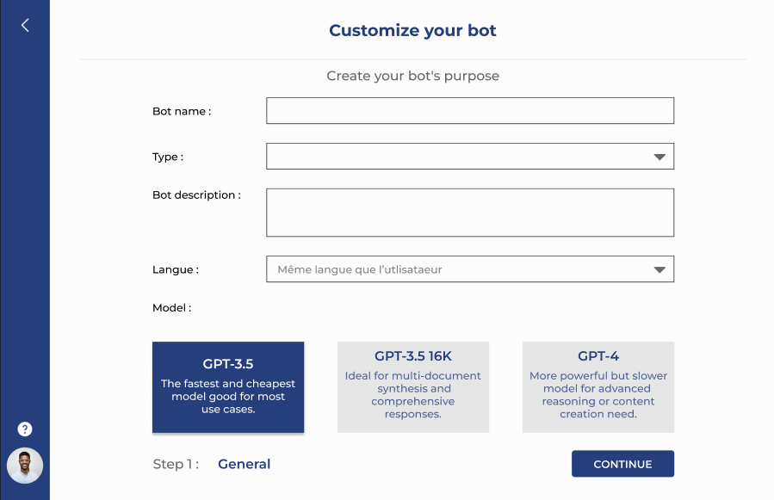Open the Type combo box
The width and height of the screenshot is (774, 500).
click(x=470, y=157)
